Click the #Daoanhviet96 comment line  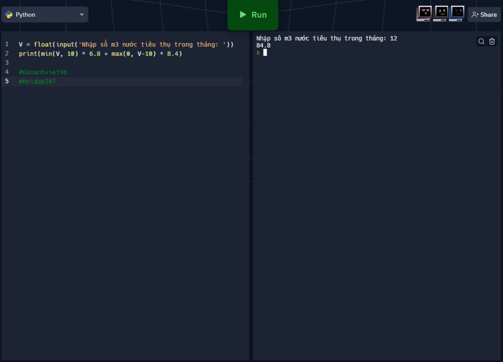[x=43, y=72]
